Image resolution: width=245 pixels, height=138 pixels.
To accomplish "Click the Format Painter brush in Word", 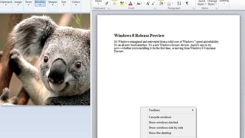I will click(106, 3).
